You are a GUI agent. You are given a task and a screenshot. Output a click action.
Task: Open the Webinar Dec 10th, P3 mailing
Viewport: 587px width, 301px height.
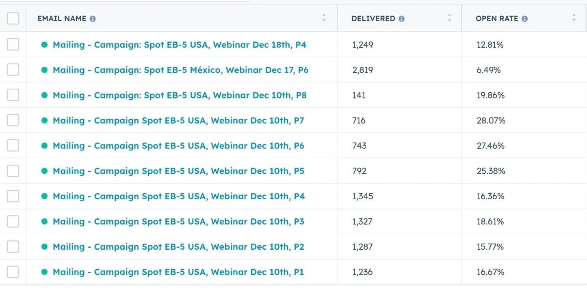click(178, 221)
